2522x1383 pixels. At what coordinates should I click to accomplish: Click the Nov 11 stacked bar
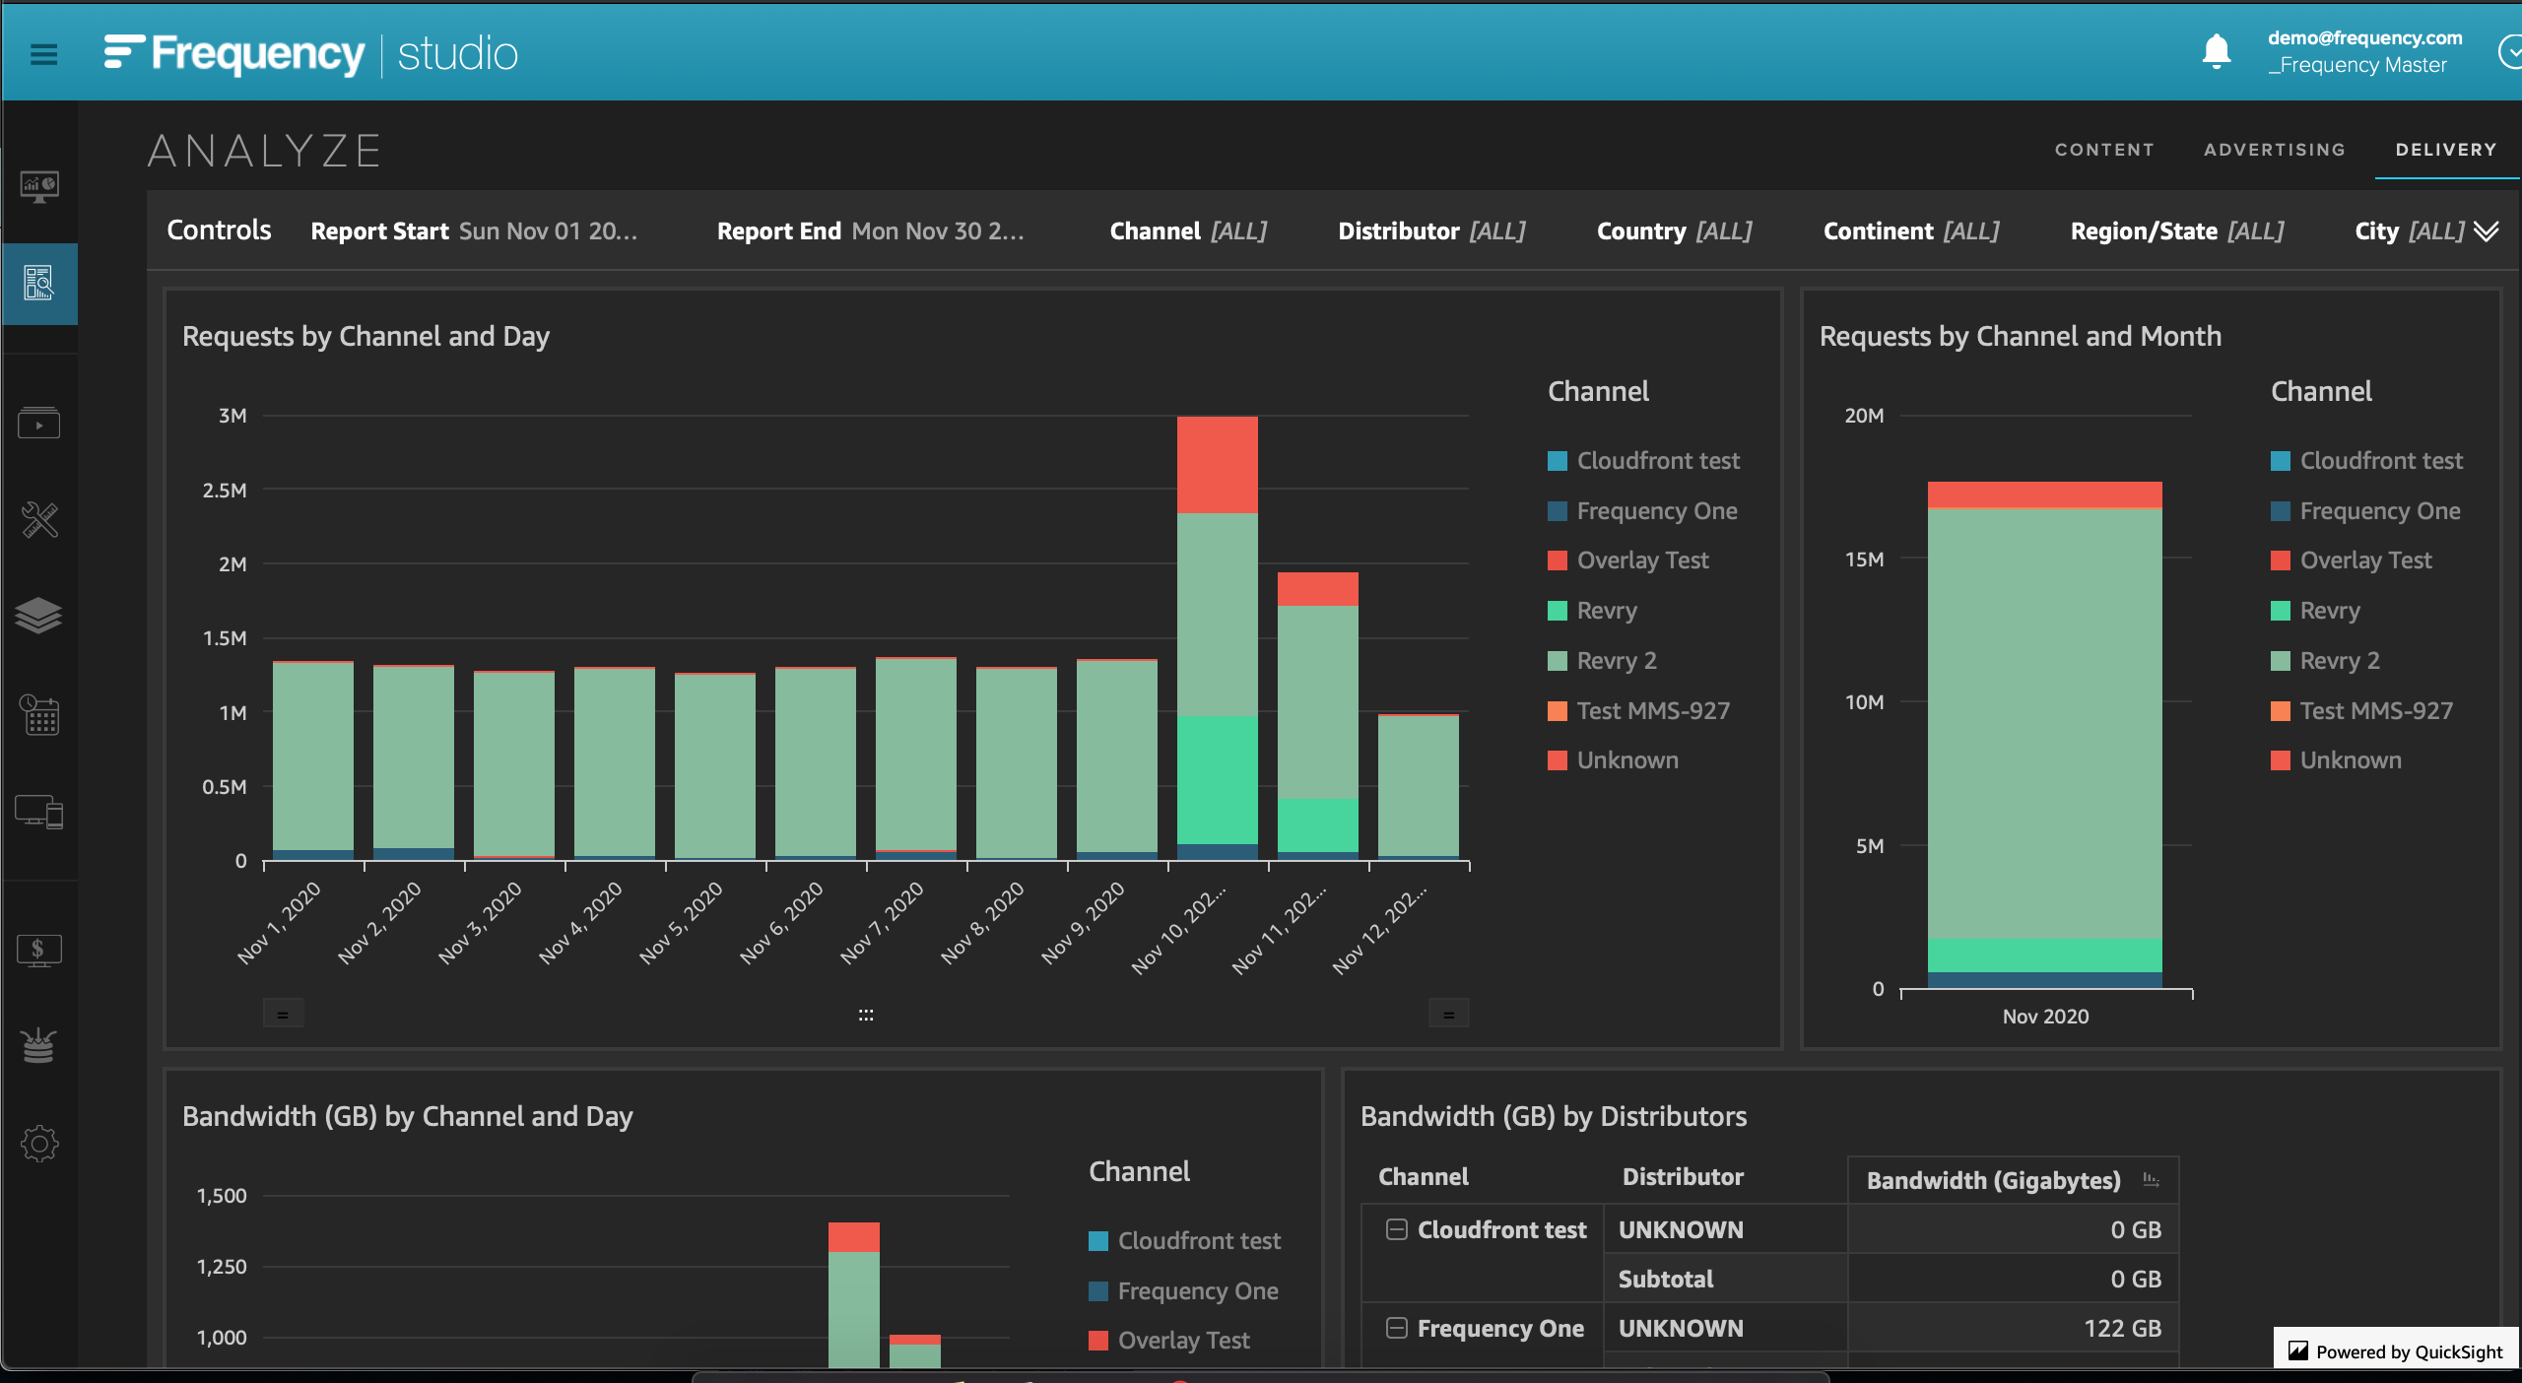click(x=1317, y=716)
